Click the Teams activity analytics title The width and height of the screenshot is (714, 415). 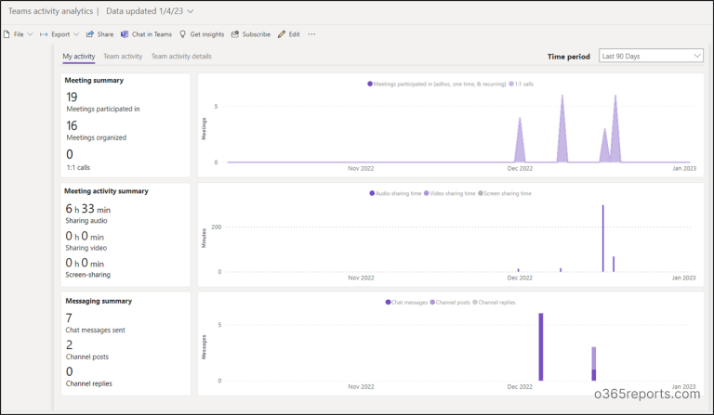click(x=50, y=11)
